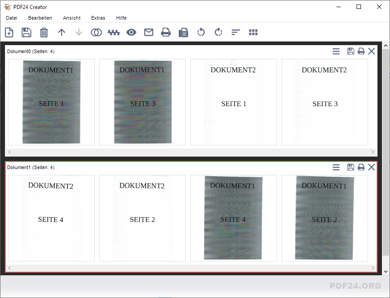Viewport: 390px width, 298px height.
Task: Toggle preview with the eye icon
Action: click(131, 32)
